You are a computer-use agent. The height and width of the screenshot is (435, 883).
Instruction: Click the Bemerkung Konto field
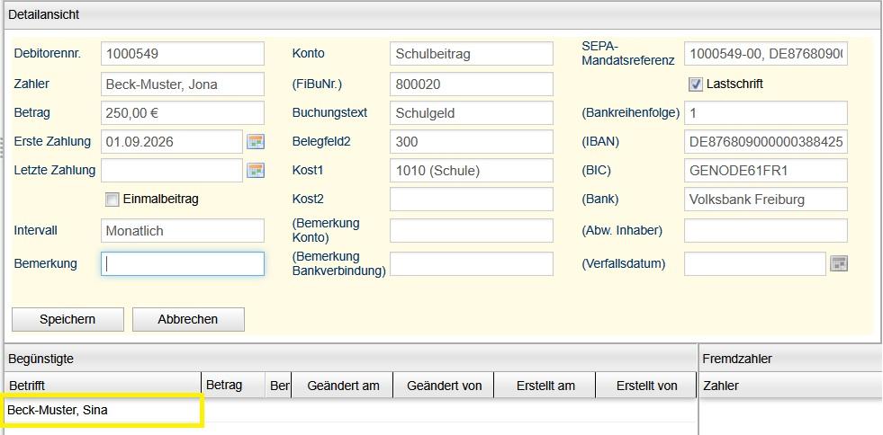pyautogui.click(x=472, y=230)
